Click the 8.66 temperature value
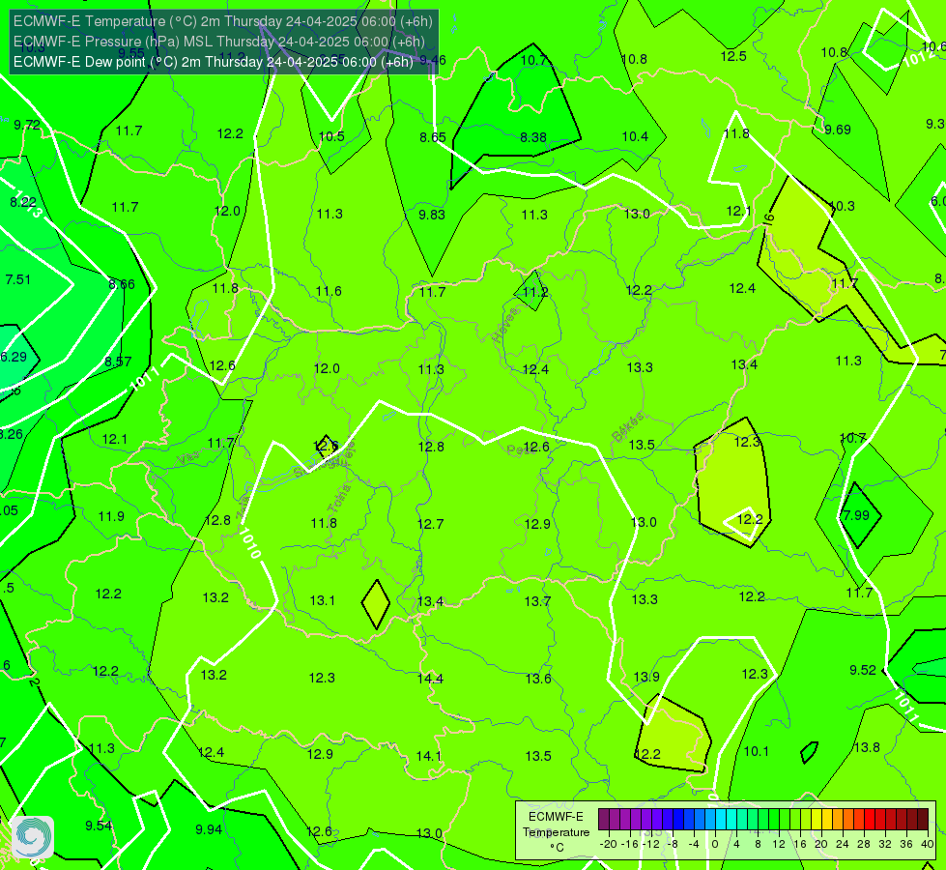Viewport: 946px width, 870px height. pos(122,284)
